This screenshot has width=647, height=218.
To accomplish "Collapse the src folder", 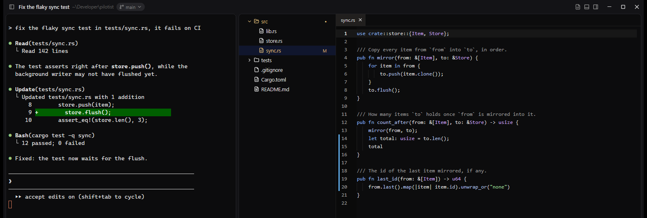I will click(249, 21).
